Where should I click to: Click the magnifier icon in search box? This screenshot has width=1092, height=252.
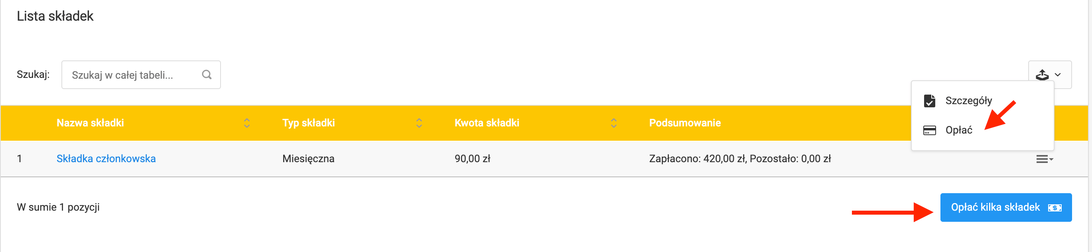coord(207,75)
